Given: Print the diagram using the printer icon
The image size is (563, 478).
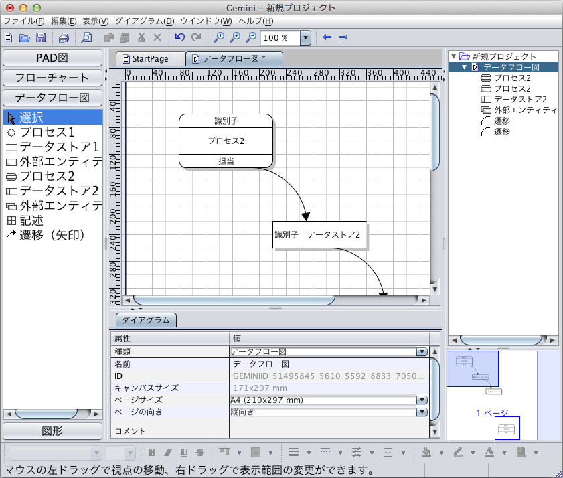Looking at the screenshot, I should 64,37.
